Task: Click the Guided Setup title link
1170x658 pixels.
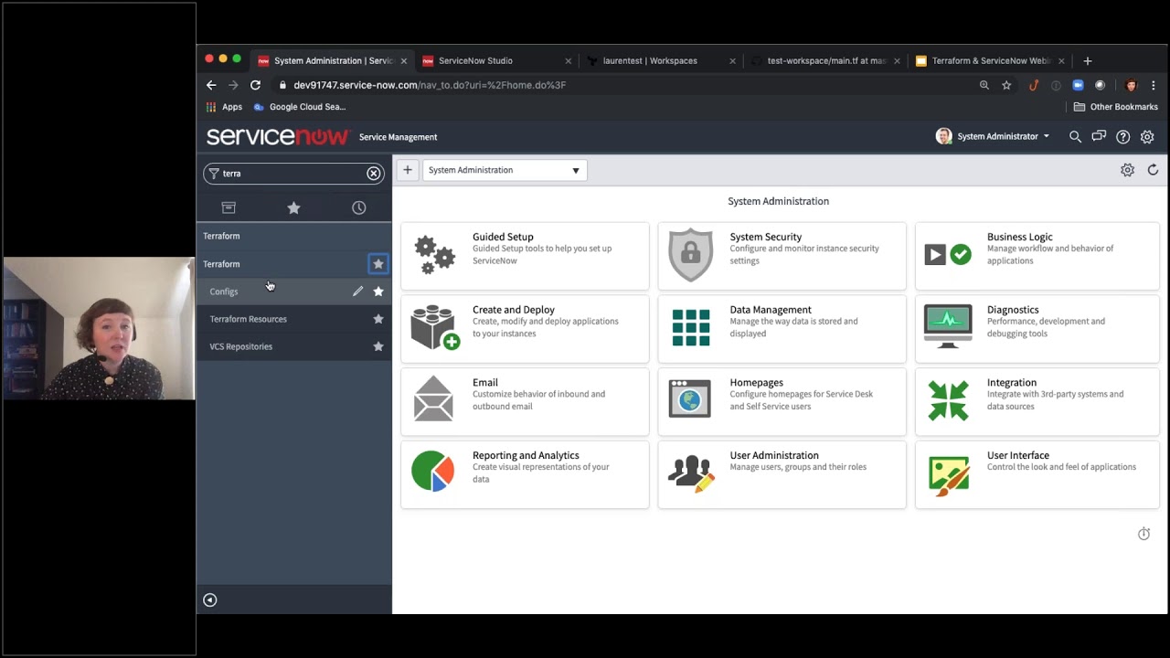Action: click(x=503, y=237)
